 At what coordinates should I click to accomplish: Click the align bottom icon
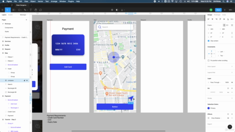(x=228, y=19)
